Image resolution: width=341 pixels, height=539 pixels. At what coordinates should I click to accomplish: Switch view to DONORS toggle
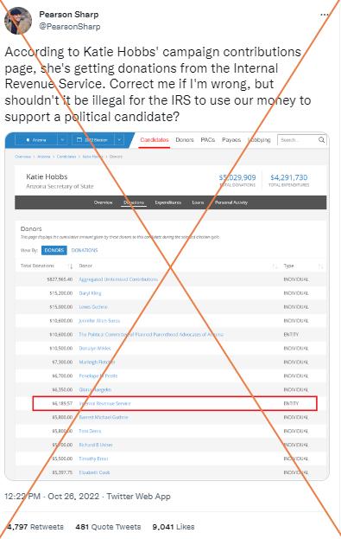tap(54, 250)
